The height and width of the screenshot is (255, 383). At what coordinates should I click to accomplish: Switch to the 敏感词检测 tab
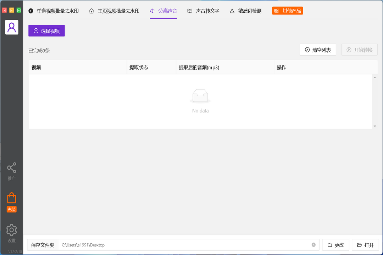pyautogui.click(x=249, y=11)
